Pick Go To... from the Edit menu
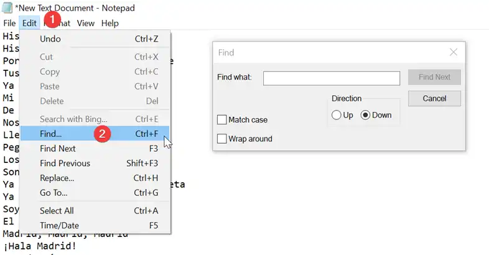This screenshot has width=489, height=255. (95, 193)
